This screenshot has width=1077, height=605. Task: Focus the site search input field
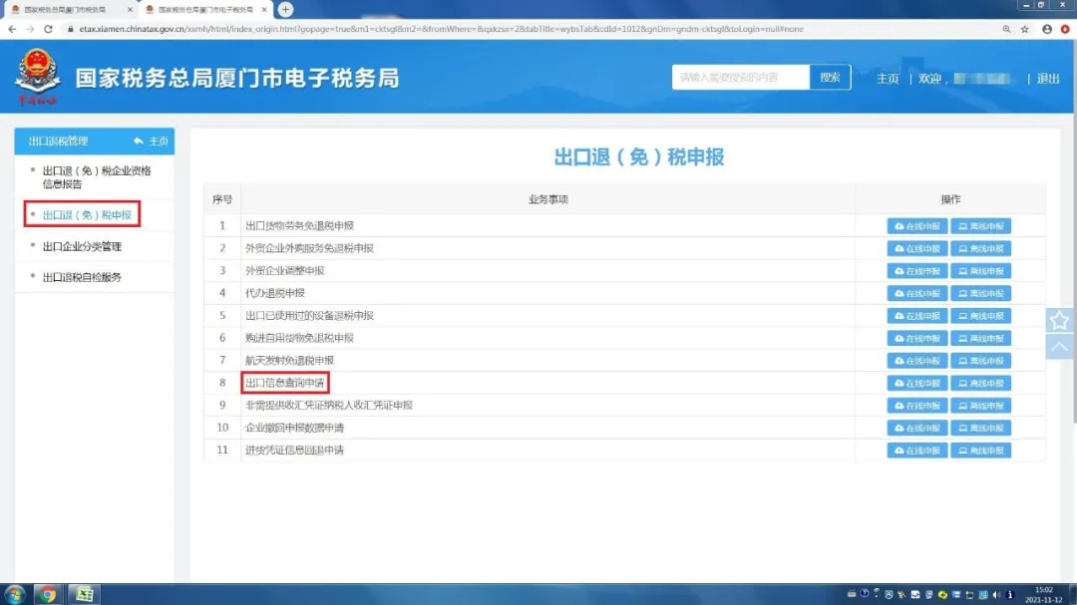click(x=740, y=78)
